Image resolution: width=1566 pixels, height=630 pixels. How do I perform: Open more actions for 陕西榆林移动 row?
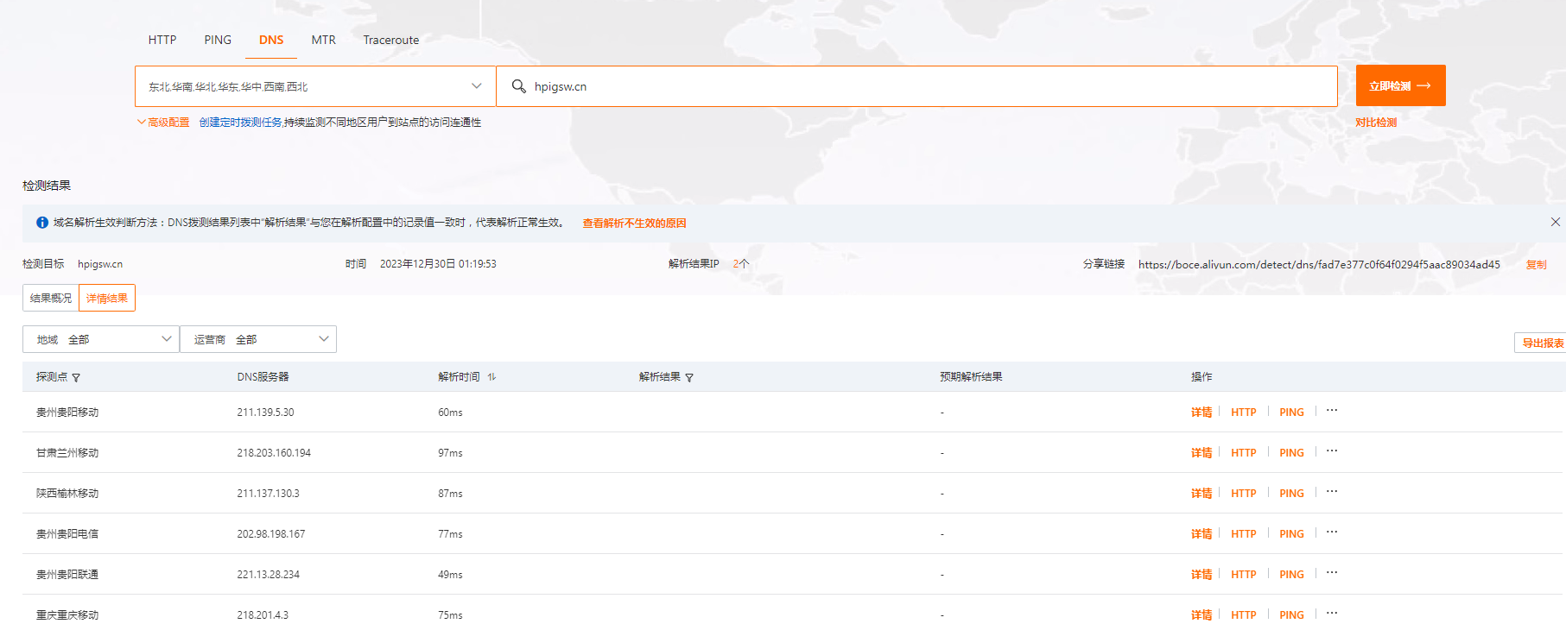[x=1332, y=492]
